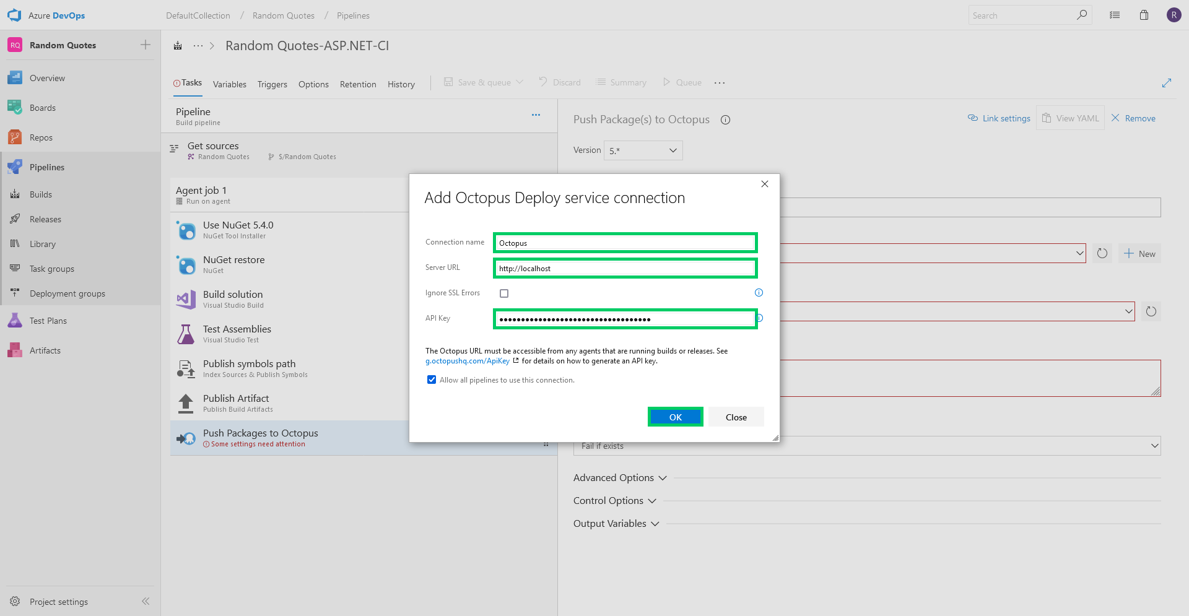This screenshot has height=616, width=1189.
Task: Switch to the Tasks tab
Action: pos(188,83)
